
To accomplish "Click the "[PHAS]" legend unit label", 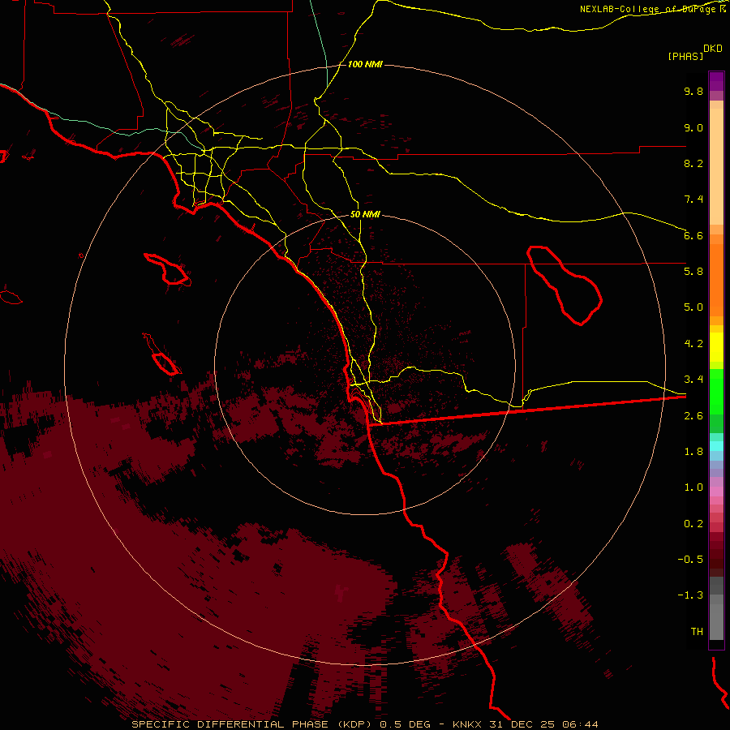I will coord(685,56).
